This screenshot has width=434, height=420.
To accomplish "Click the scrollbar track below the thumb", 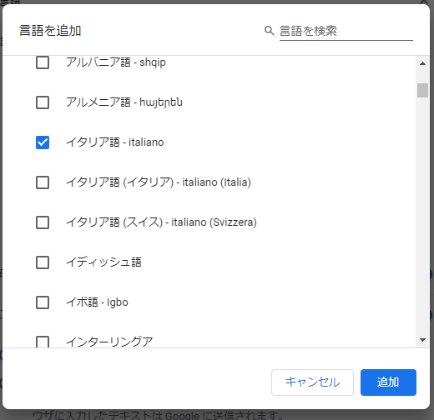I will tap(422, 217).
